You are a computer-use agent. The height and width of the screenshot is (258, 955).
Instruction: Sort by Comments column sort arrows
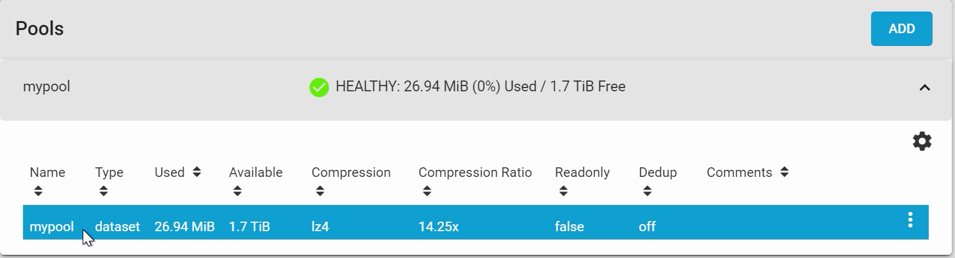[x=785, y=172]
